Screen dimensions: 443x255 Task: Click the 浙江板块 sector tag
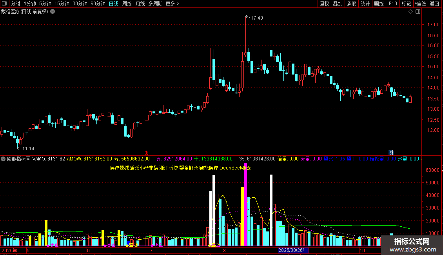[x=169, y=168]
